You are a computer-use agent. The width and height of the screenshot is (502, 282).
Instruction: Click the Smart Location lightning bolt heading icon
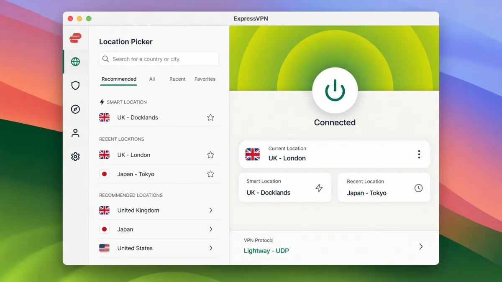(102, 102)
